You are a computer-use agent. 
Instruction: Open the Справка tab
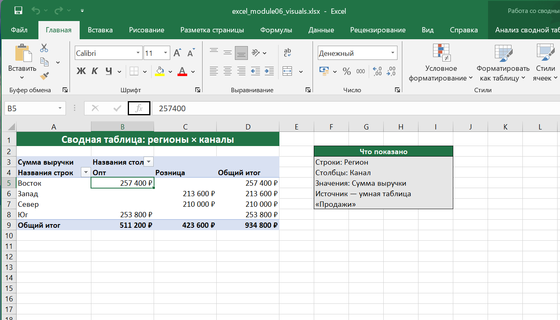464,30
